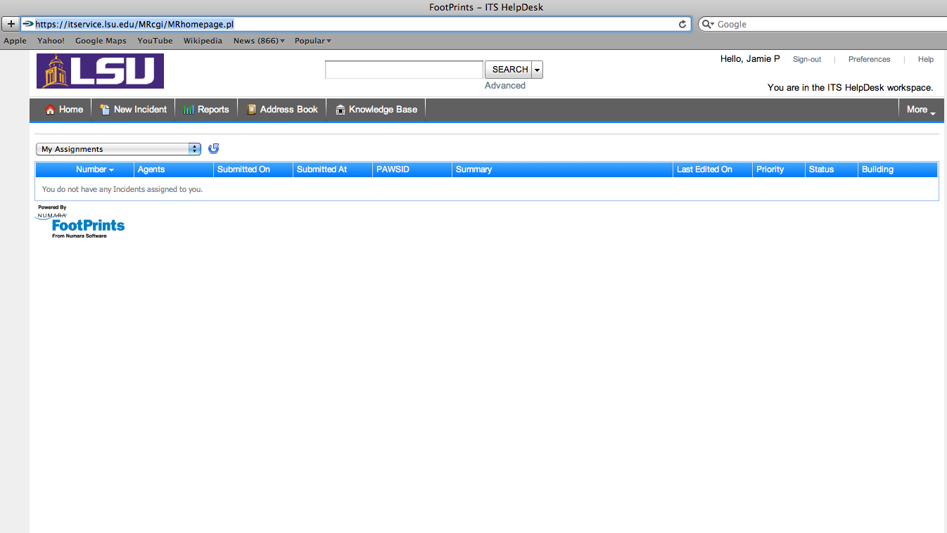947x533 pixels.
Task: Open the Preferences link
Action: (x=869, y=60)
